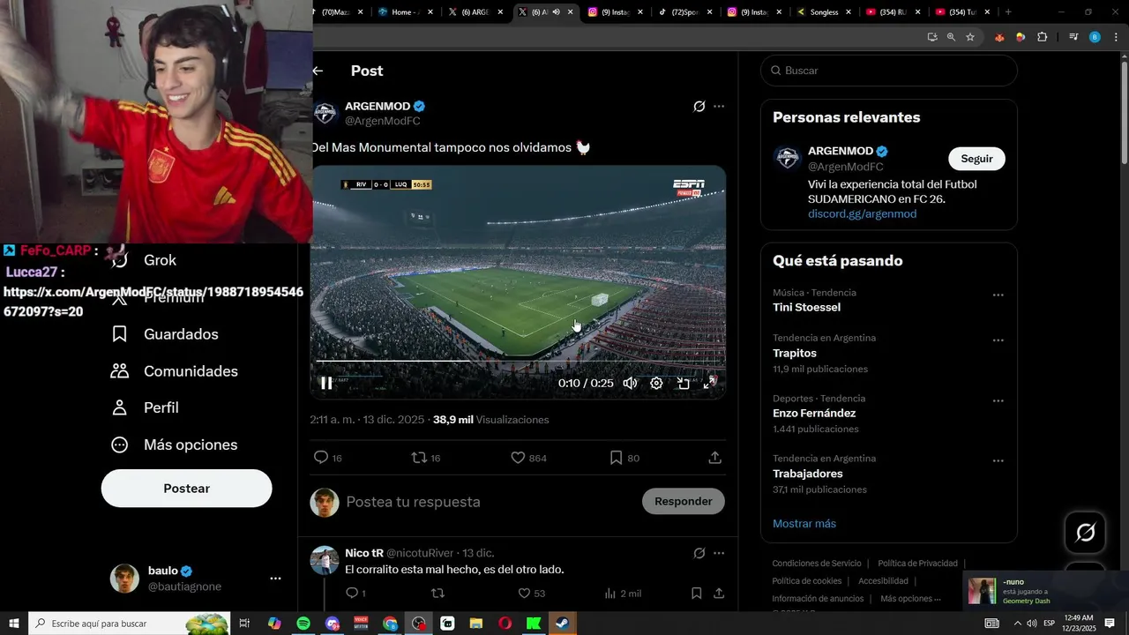Open more options for Enzo Fernández trend

[x=998, y=400]
